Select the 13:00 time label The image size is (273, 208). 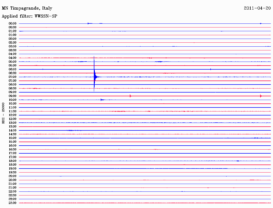click(13, 123)
